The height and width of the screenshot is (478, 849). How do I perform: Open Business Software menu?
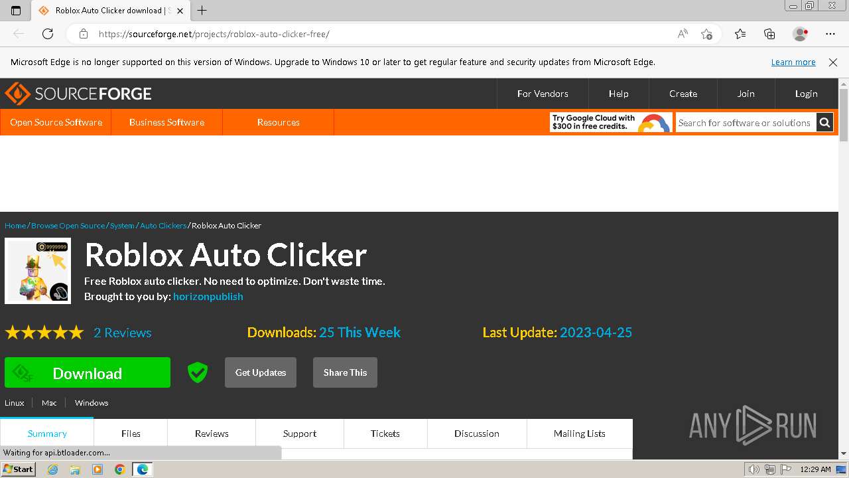tap(166, 122)
